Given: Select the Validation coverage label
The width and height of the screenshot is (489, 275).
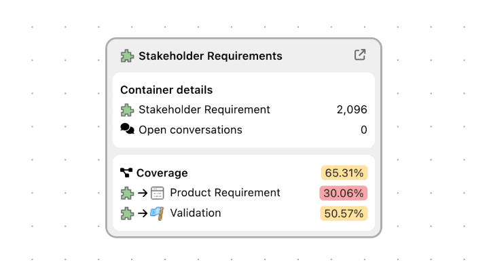Looking at the screenshot, I should coord(196,213).
